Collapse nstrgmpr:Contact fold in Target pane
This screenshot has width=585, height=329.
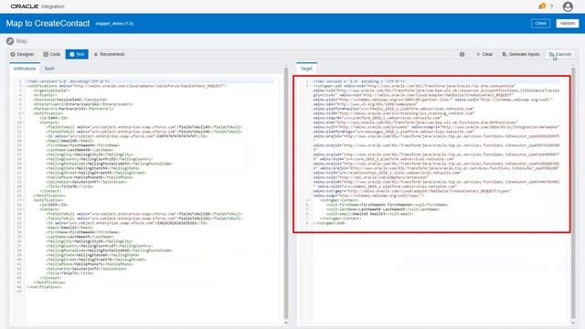(x=310, y=200)
